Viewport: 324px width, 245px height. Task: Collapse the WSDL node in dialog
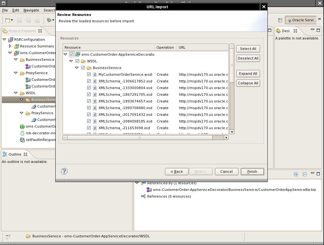[71, 61]
